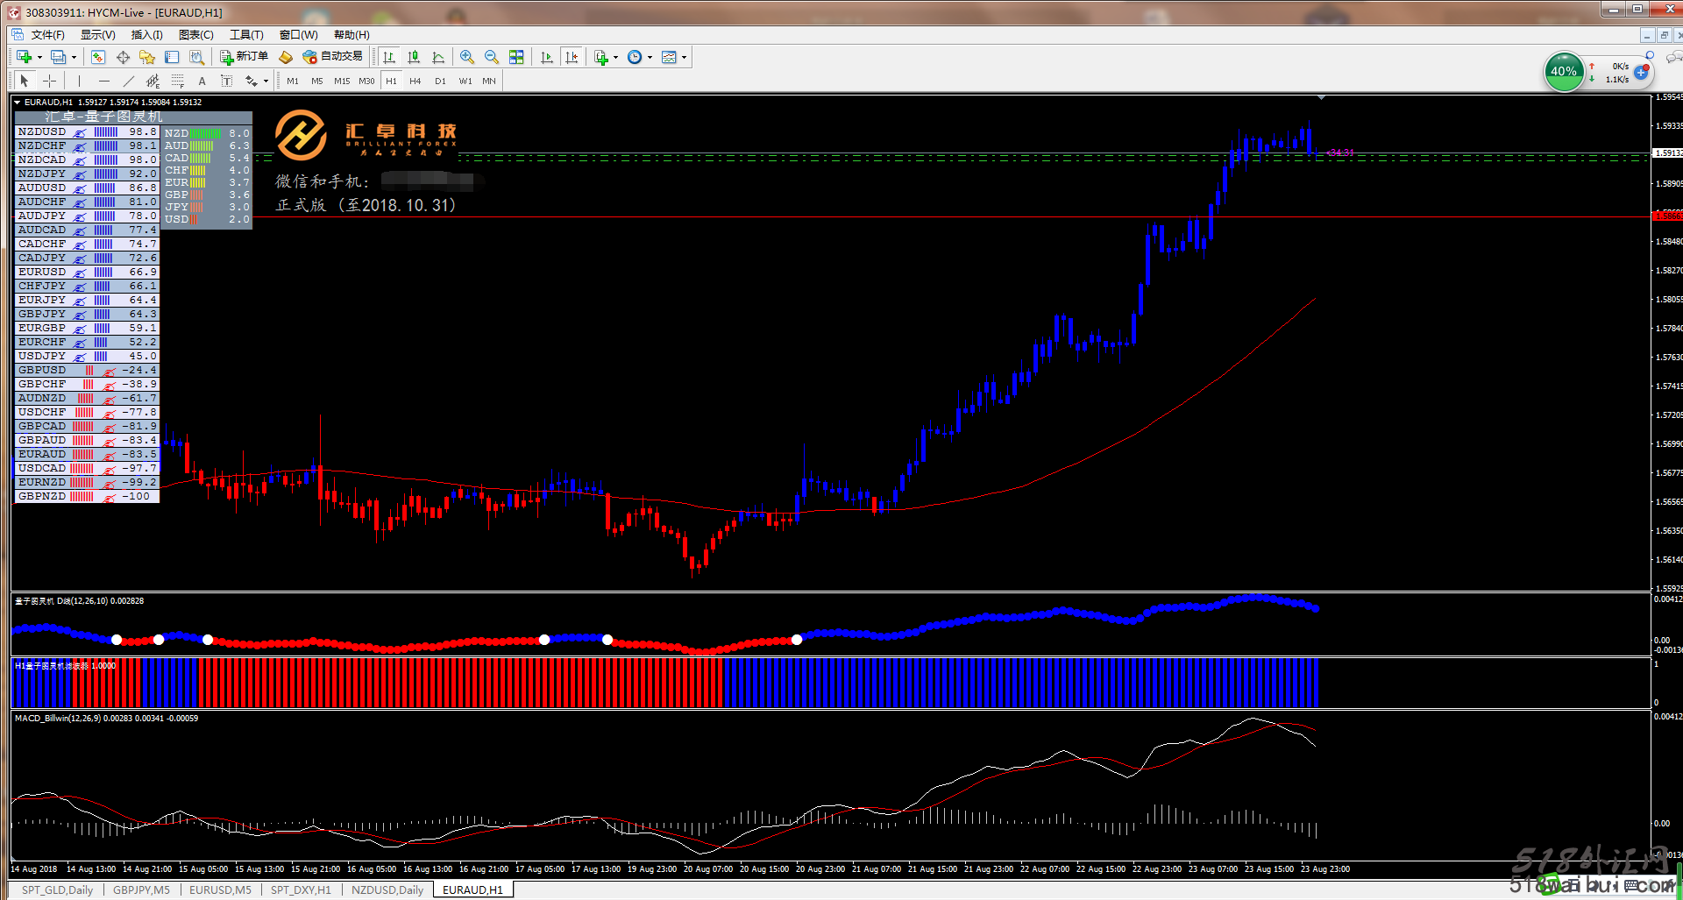Screen dimensions: 1683x900
Task: Select the M15 timeframe
Action: 342,81
